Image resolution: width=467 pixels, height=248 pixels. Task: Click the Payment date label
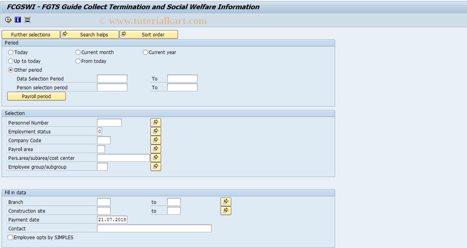click(24, 220)
